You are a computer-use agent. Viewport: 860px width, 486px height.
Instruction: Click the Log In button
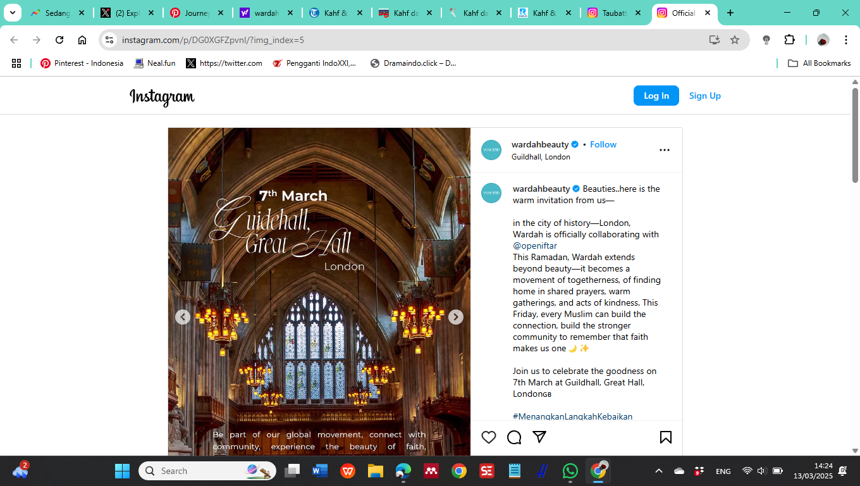point(656,96)
